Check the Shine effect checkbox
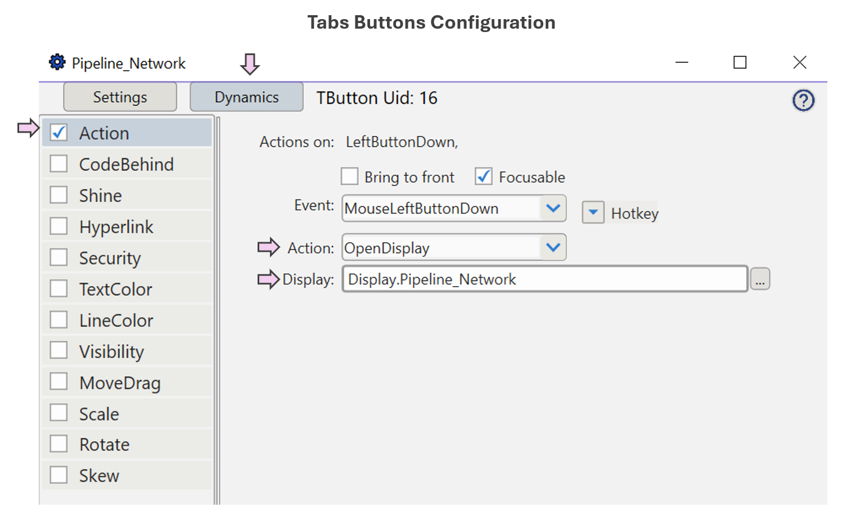This screenshot has width=847, height=521. pyautogui.click(x=58, y=194)
